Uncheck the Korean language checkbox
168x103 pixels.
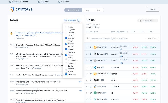point(66,55)
